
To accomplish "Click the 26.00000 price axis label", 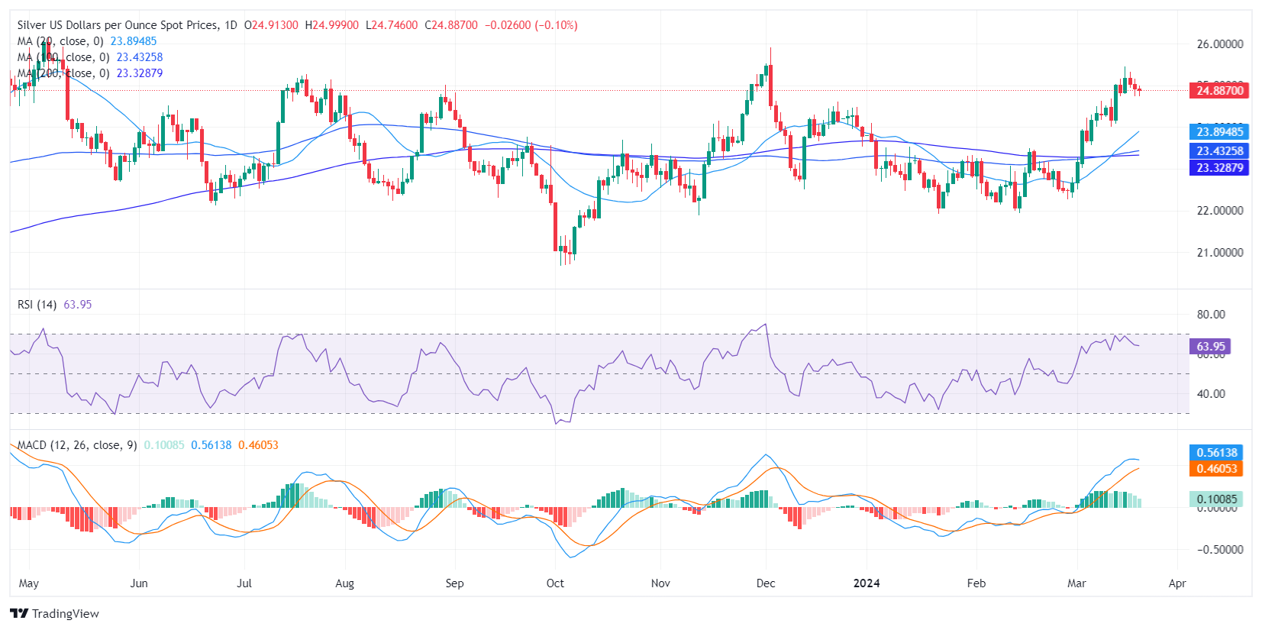I will click(1219, 44).
